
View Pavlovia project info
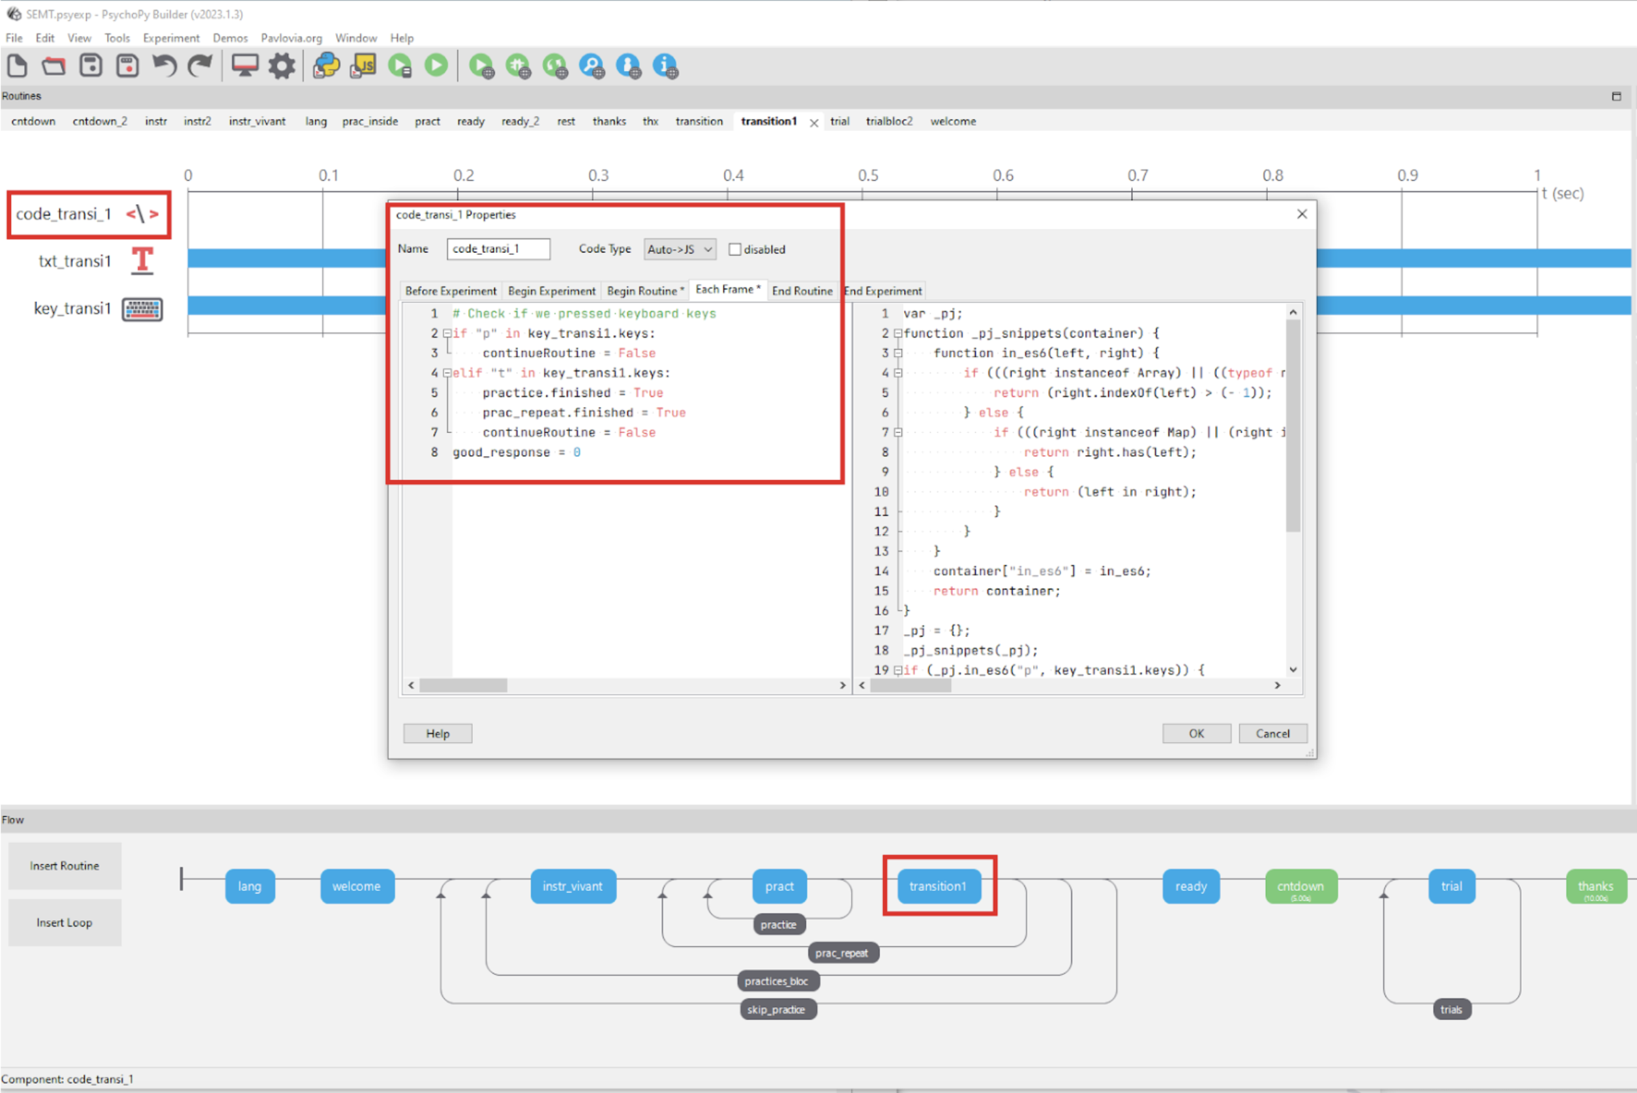pos(665,67)
